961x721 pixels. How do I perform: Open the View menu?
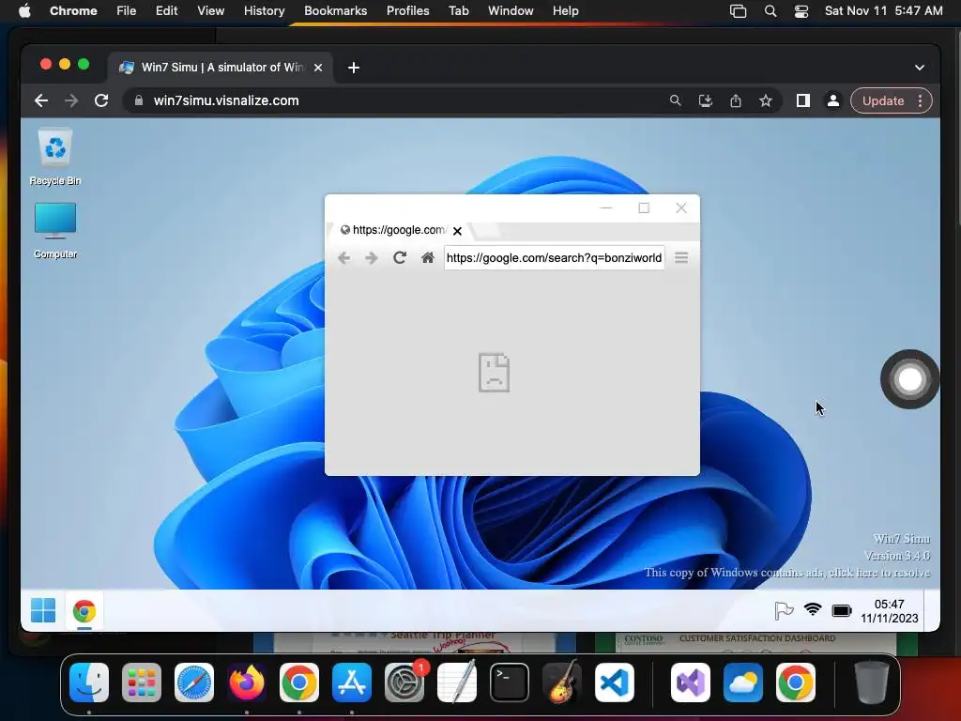[x=210, y=11]
